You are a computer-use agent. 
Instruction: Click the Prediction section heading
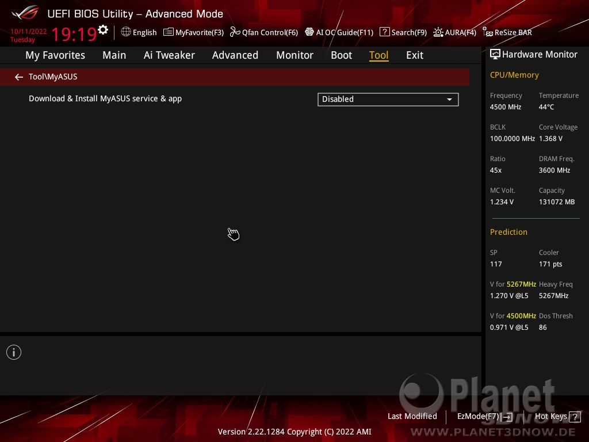point(508,232)
